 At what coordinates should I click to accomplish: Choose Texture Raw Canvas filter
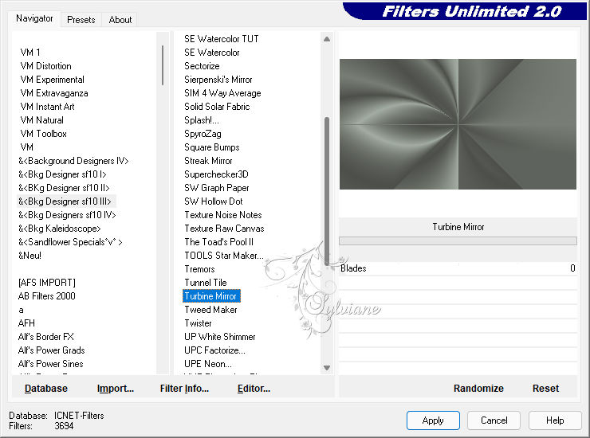pyautogui.click(x=224, y=229)
